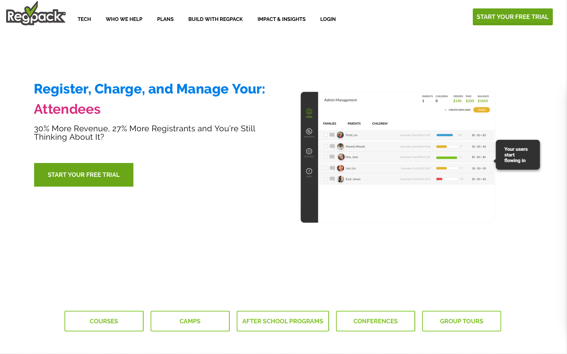
Task: Open the TECH menu
Action: click(84, 19)
